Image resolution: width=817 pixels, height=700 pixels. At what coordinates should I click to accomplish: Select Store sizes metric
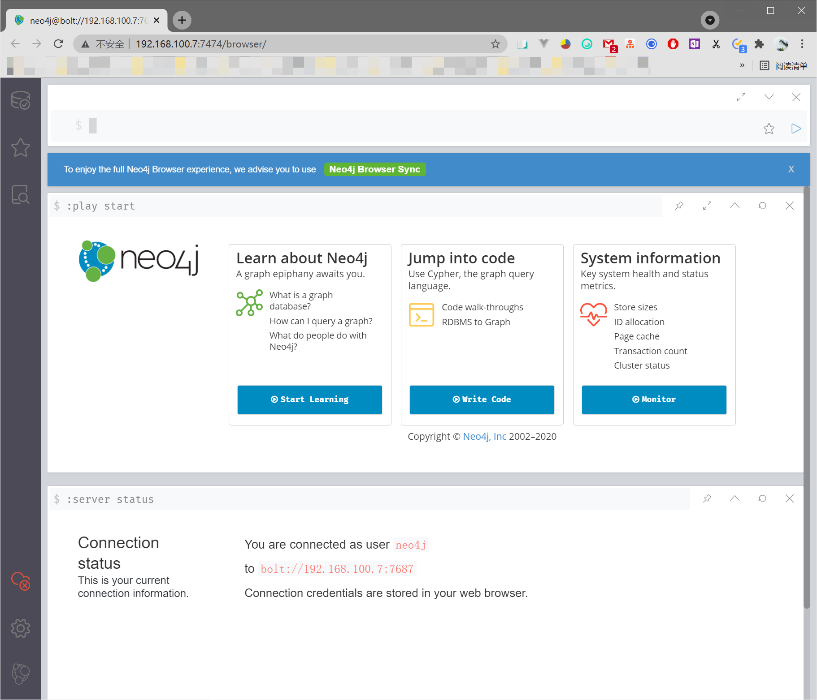[635, 307]
